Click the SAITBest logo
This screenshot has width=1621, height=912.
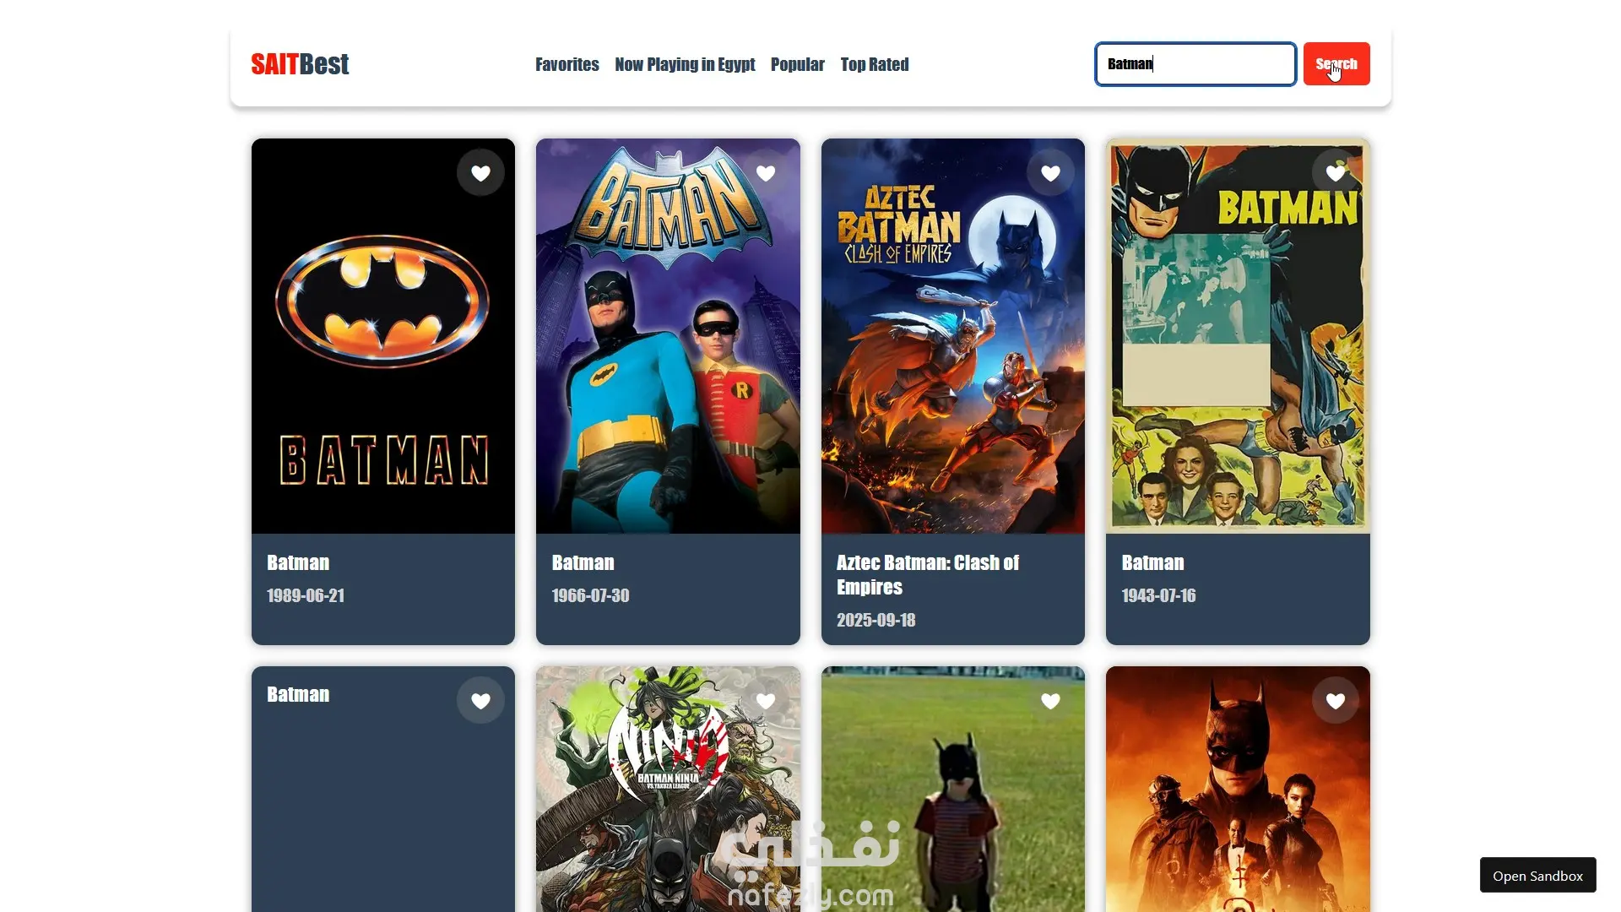pyautogui.click(x=300, y=64)
